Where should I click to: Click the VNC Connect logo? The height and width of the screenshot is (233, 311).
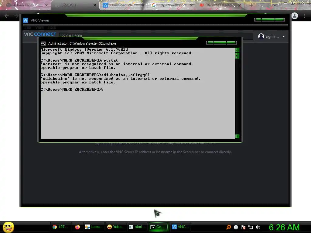(x=40, y=34)
